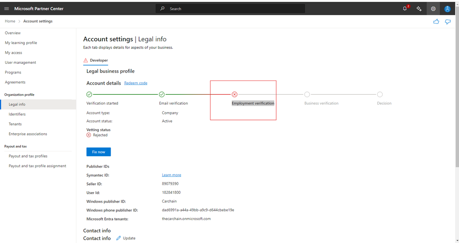Click the Business verification label
The width and height of the screenshot is (459, 243).
tap(321, 103)
